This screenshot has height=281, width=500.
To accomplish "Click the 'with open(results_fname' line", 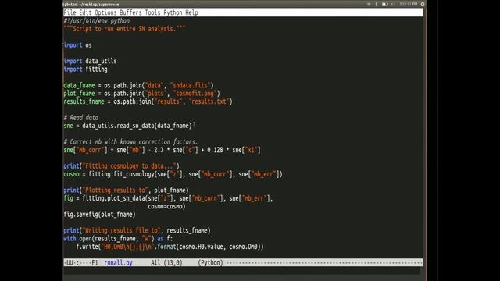I will point(118,239).
